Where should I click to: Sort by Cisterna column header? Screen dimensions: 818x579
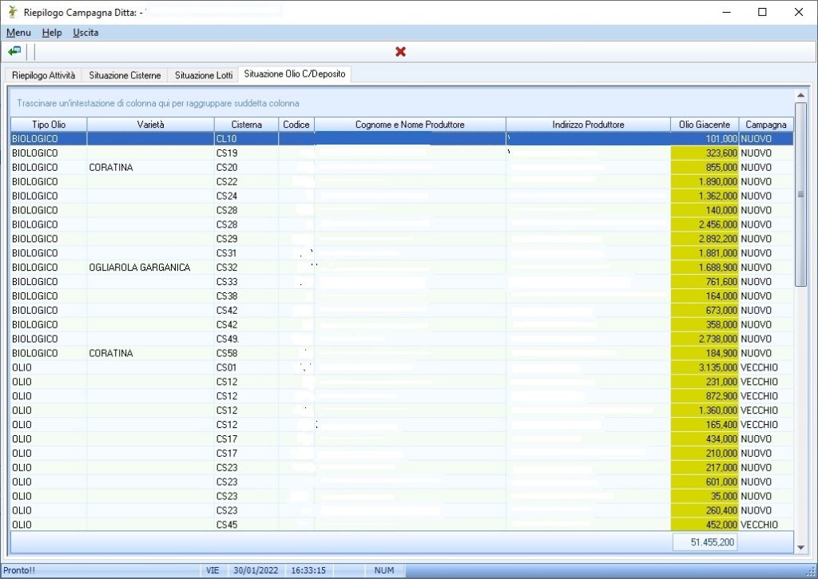click(x=246, y=125)
